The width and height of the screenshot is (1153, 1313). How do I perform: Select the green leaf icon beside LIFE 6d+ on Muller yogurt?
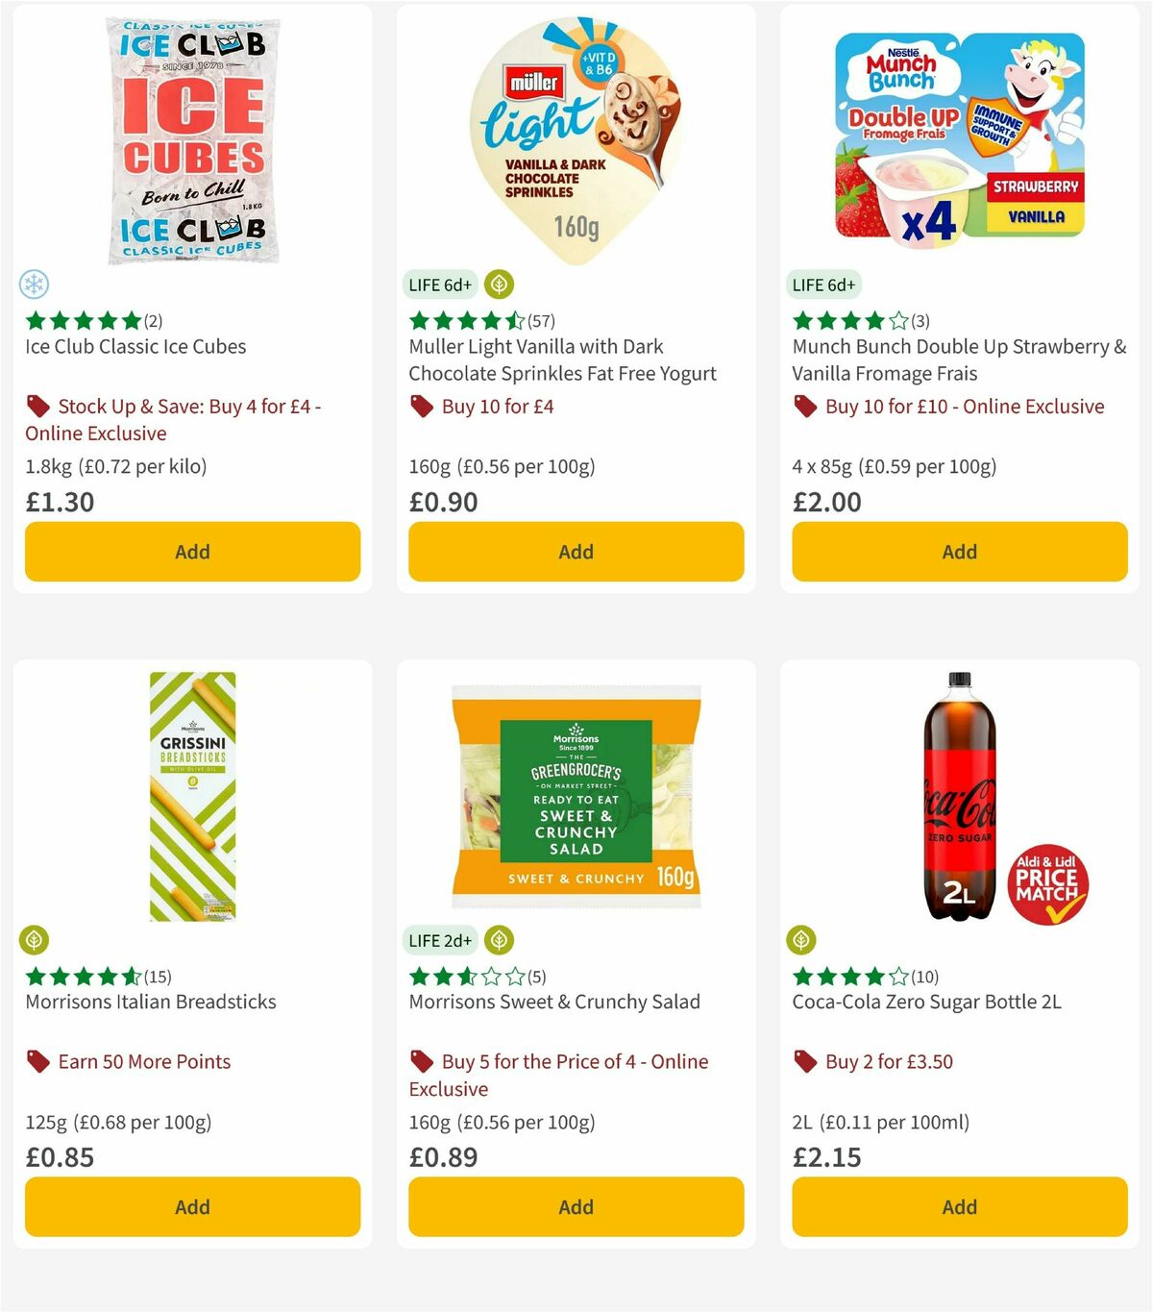tap(500, 284)
